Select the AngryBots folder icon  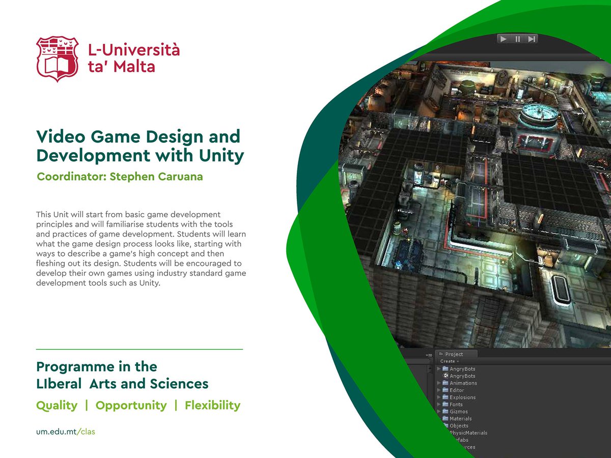tap(446, 369)
